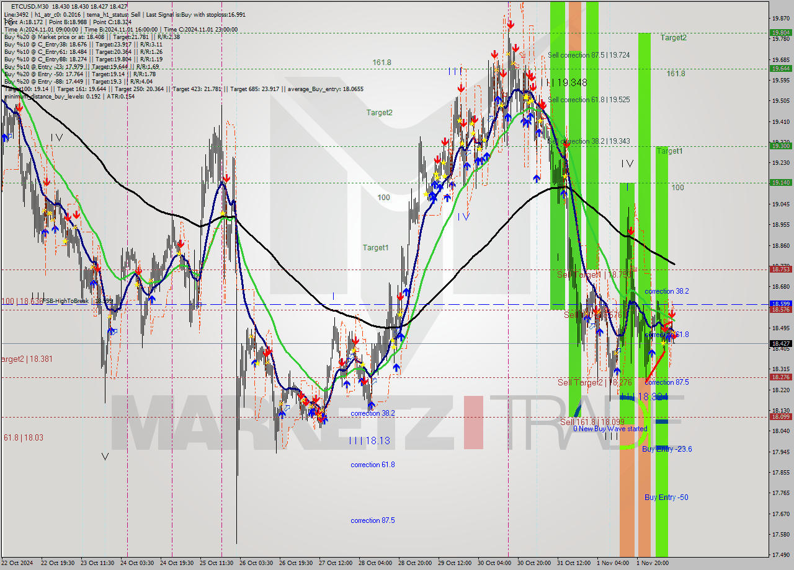Select the 'I I I 19.348' wave label
This screenshot has height=570, width=794.
click(563, 82)
